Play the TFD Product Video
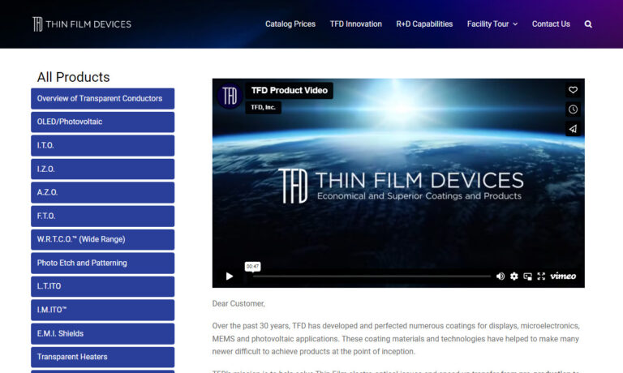623x373 pixels. point(230,276)
